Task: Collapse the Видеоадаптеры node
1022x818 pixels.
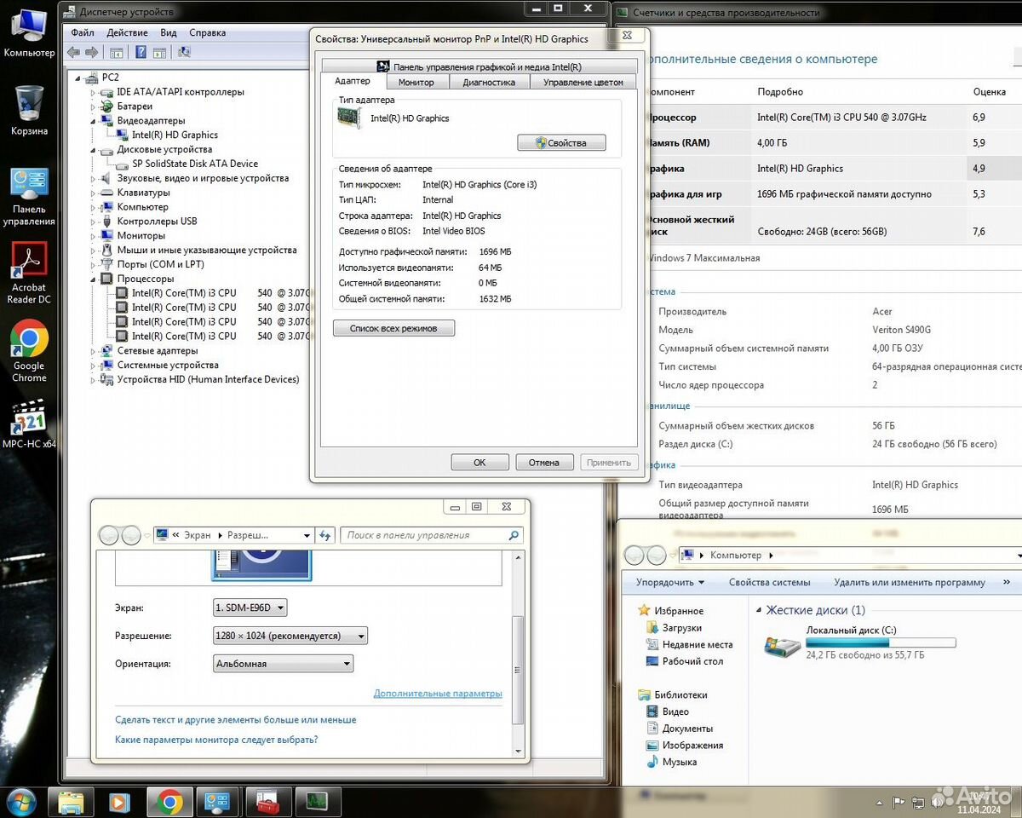Action: click(94, 121)
